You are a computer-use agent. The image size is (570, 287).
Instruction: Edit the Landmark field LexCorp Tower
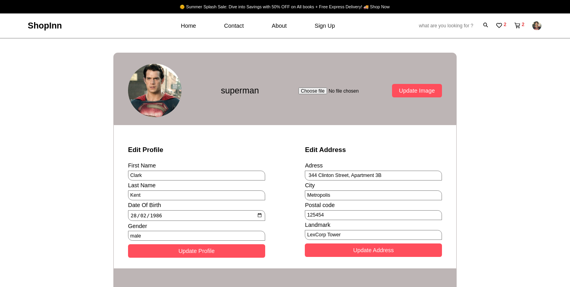pos(373,235)
